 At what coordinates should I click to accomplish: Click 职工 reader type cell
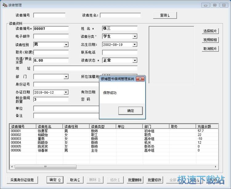tap(95, 135)
